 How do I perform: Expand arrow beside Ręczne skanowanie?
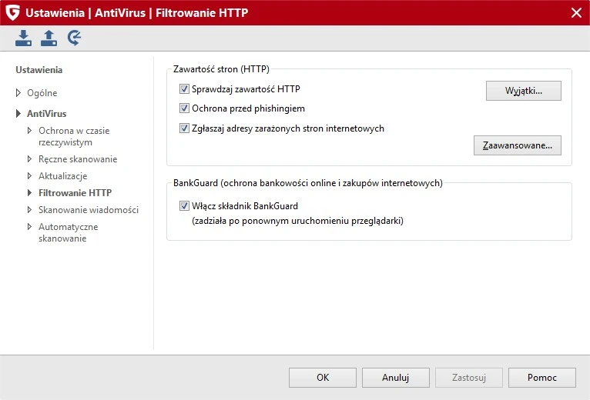[30, 159]
